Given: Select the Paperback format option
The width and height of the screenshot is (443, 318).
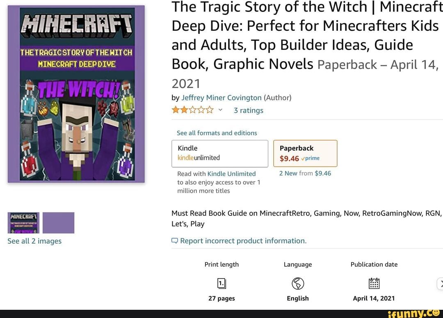Looking at the screenshot, I should click(305, 153).
